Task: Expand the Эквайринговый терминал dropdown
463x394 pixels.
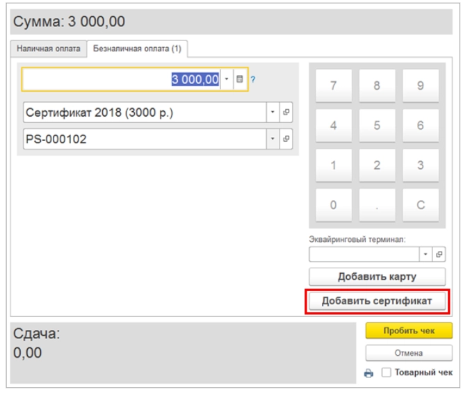Action: point(425,254)
